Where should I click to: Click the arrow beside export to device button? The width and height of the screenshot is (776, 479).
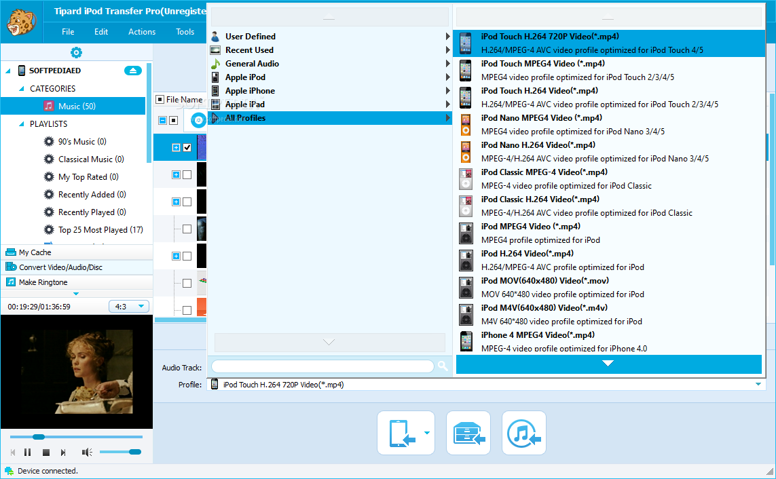(x=427, y=433)
